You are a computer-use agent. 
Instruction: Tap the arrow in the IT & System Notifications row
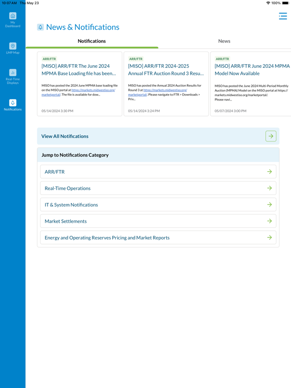(269, 205)
